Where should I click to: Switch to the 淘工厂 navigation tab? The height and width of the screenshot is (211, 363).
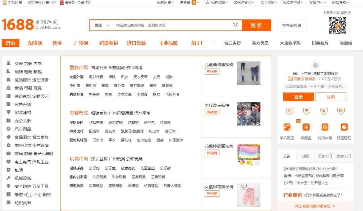pos(197,43)
